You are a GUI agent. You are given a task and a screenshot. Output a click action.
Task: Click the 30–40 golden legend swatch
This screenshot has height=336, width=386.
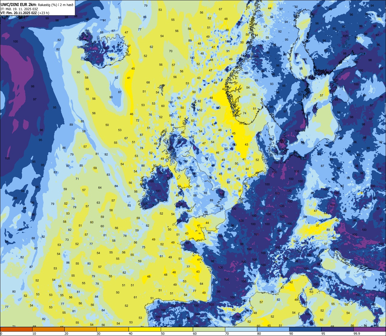(112, 329)
